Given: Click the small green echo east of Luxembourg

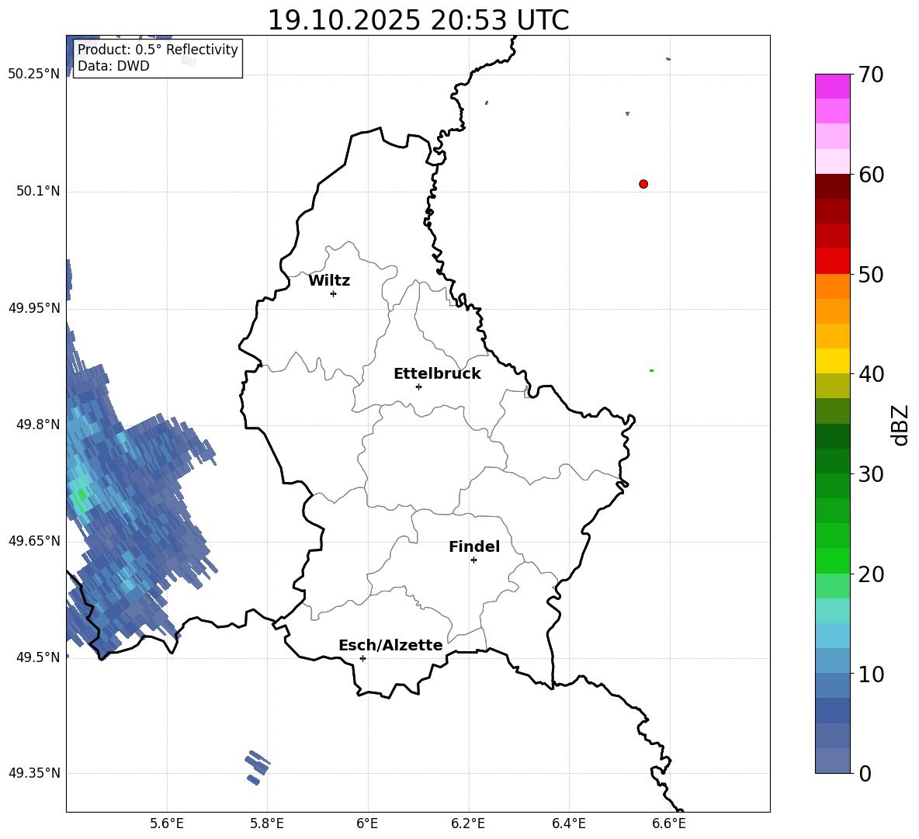Looking at the screenshot, I should pos(651,370).
